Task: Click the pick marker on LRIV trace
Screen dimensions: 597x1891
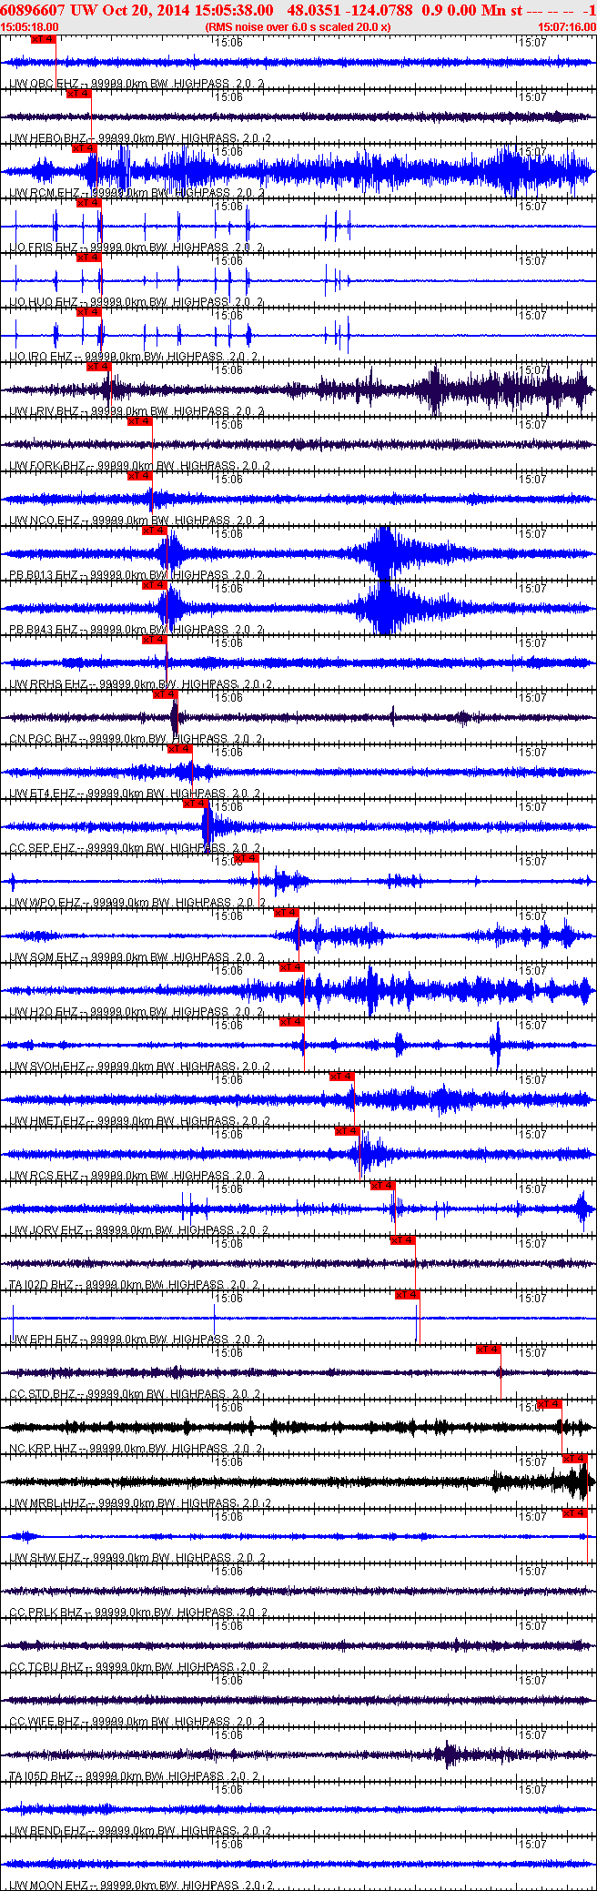Action: point(98,367)
